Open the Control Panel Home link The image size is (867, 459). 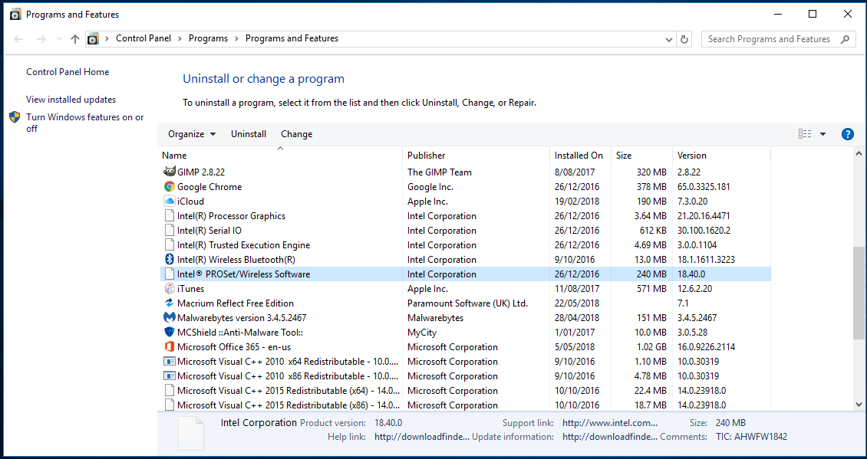(68, 72)
